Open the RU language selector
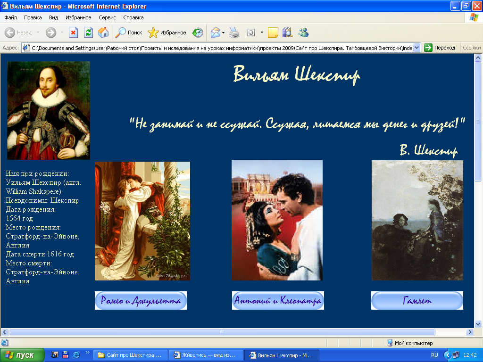483x362 pixels. (434, 355)
